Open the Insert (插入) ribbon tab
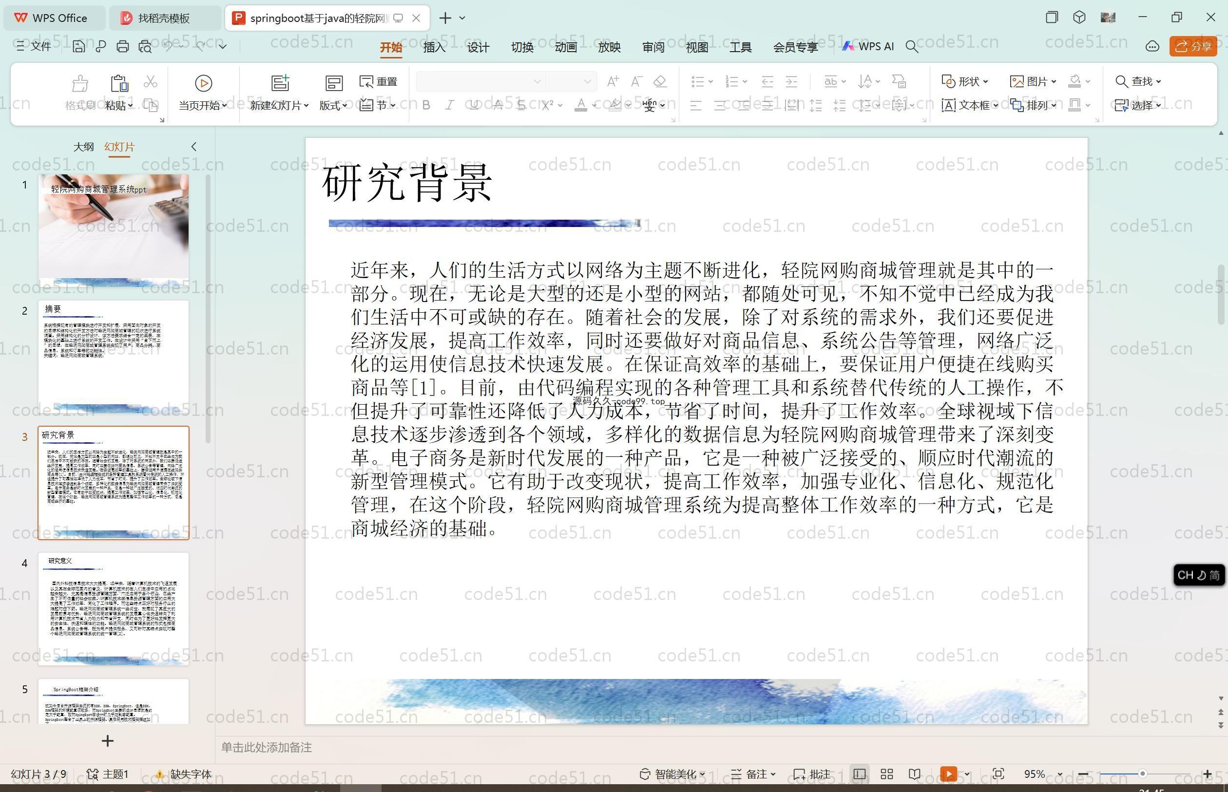 pos(434,47)
